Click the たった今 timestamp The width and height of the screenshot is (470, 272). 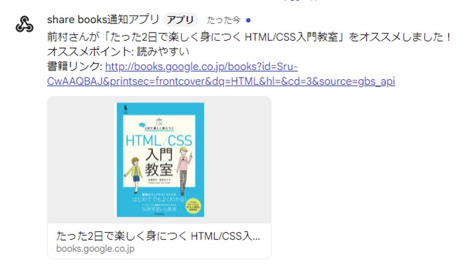click(223, 20)
